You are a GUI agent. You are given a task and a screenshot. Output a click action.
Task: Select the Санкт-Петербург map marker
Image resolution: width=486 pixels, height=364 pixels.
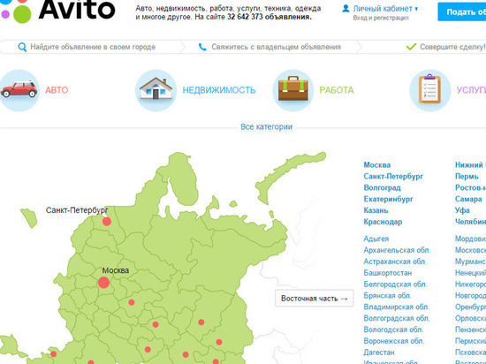107,222
